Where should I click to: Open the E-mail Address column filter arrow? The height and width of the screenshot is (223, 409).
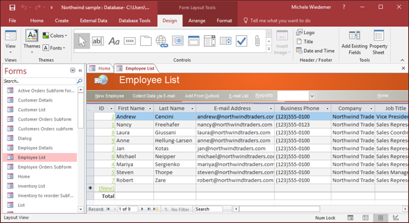click(271, 109)
